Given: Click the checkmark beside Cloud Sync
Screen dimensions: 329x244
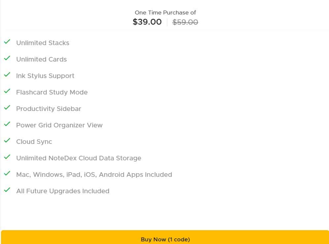Looking at the screenshot, I should 7,141.
